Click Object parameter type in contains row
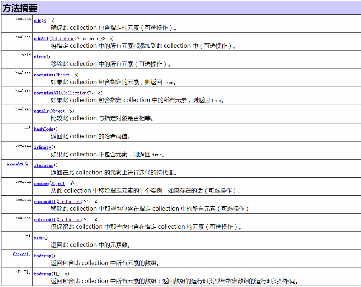The image size is (361, 287). 62,75
